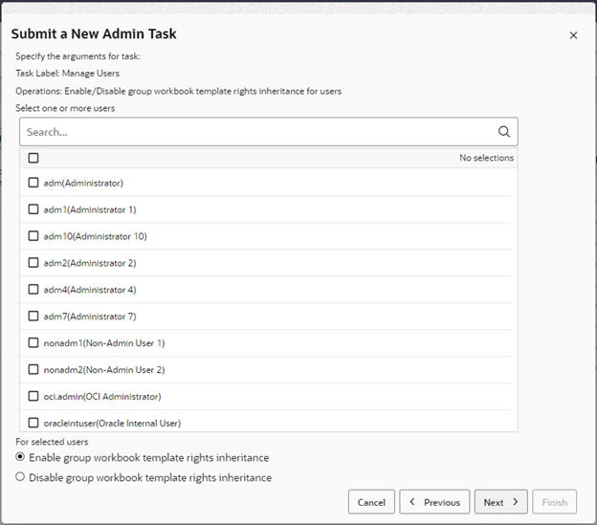Check the oci.admin(OCI Administrator) checkbox
This screenshot has height=525, width=597.
(33, 396)
